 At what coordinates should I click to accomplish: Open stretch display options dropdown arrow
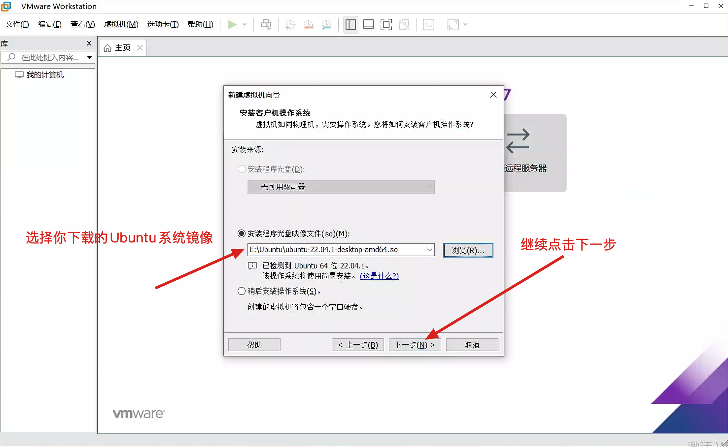465,24
